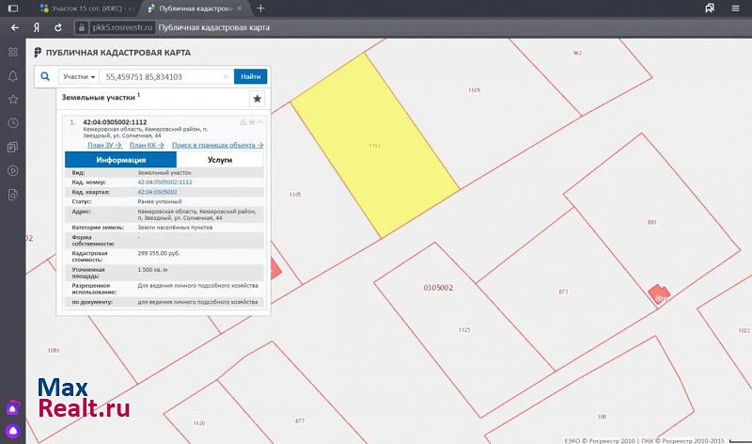The width and height of the screenshot is (752, 444).
Task: Collapse the parcel 1112 result card
Action: tap(261, 122)
